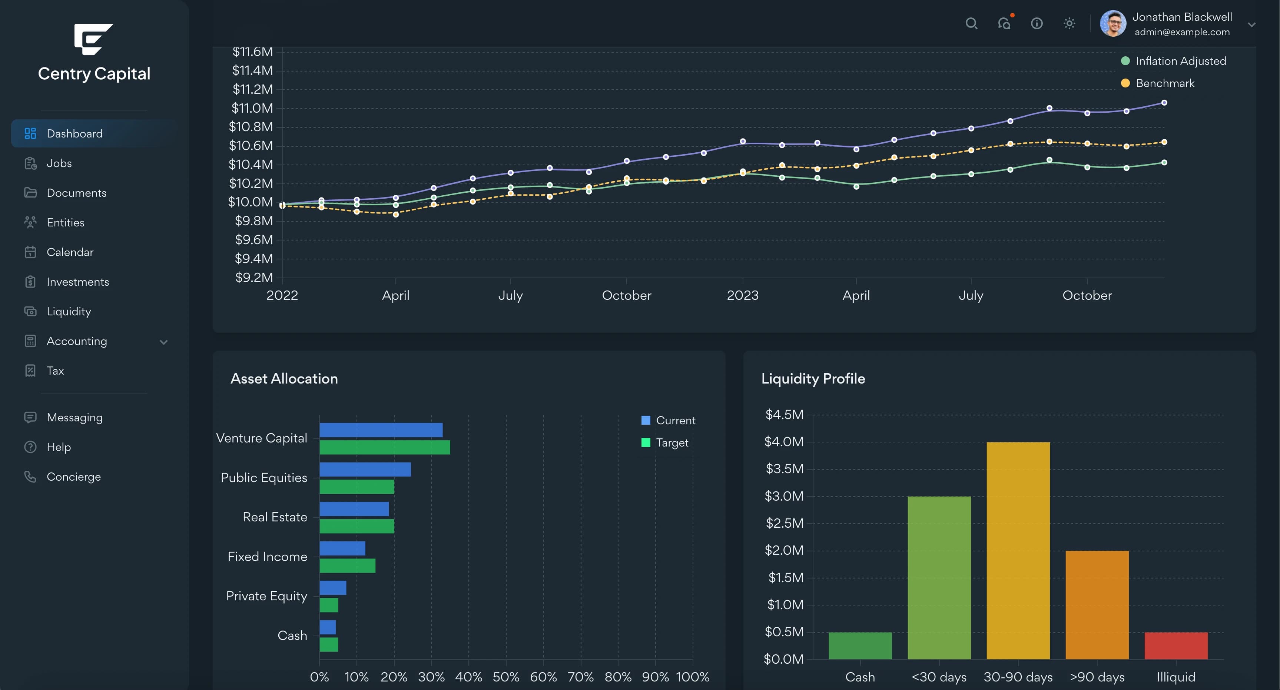Click the Investments icon in sidebar
Screen dimensions: 1280x690
[x=30, y=282]
